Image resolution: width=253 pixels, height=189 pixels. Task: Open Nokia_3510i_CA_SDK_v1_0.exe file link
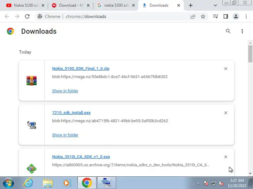pyautogui.click(x=81, y=157)
